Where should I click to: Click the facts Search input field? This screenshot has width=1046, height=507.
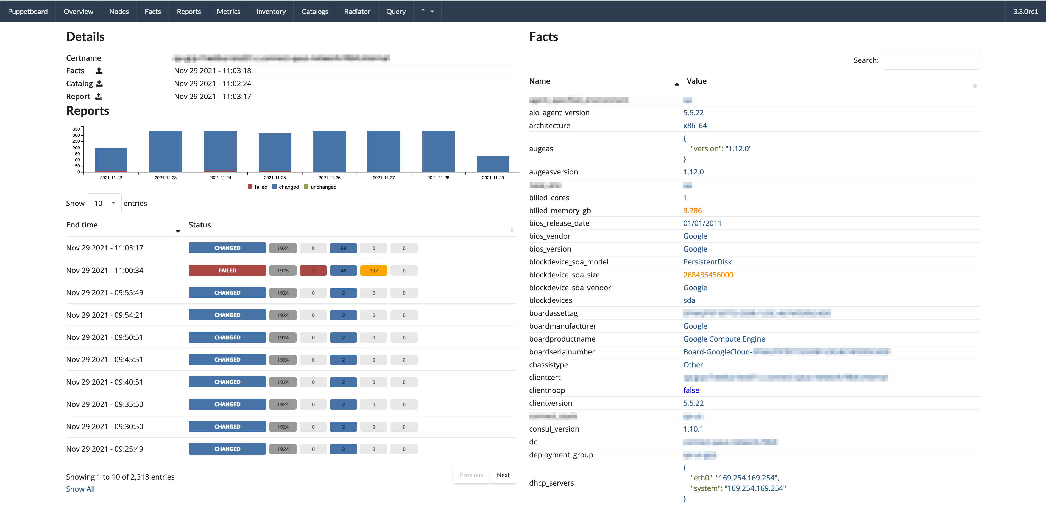coord(931,60)
